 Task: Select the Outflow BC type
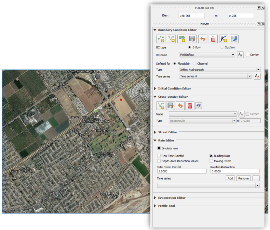[x=222, y=47]
